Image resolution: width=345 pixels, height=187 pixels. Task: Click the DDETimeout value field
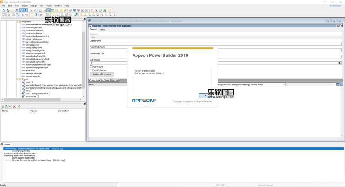214,63
